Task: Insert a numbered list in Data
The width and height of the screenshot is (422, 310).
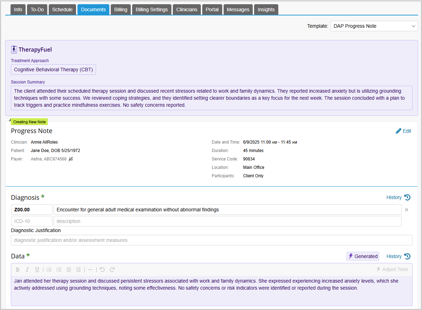Action: pyautogui.click(x=49, y=270)
